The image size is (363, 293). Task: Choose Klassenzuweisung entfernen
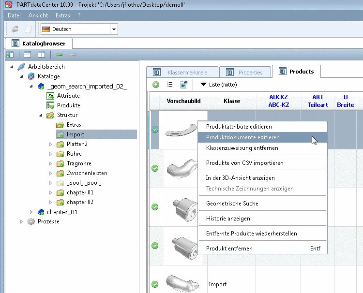pos(262,148)
